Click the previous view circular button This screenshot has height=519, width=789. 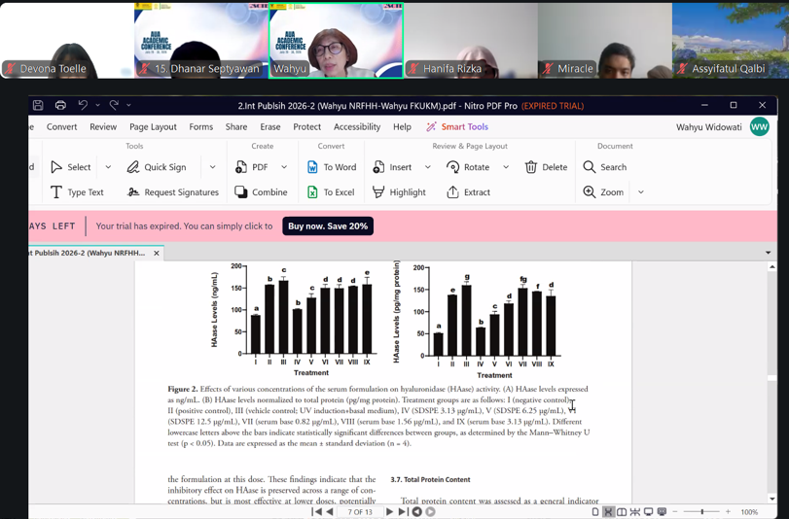[416, 512]
